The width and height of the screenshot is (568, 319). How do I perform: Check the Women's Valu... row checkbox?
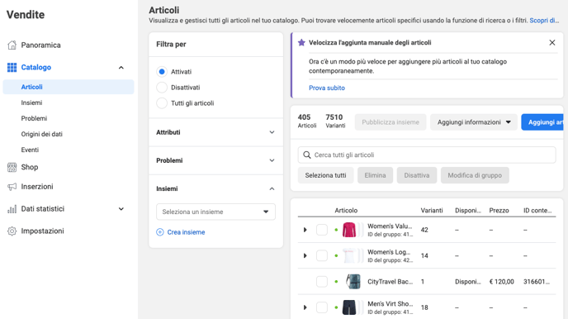[x=322, y=230]
